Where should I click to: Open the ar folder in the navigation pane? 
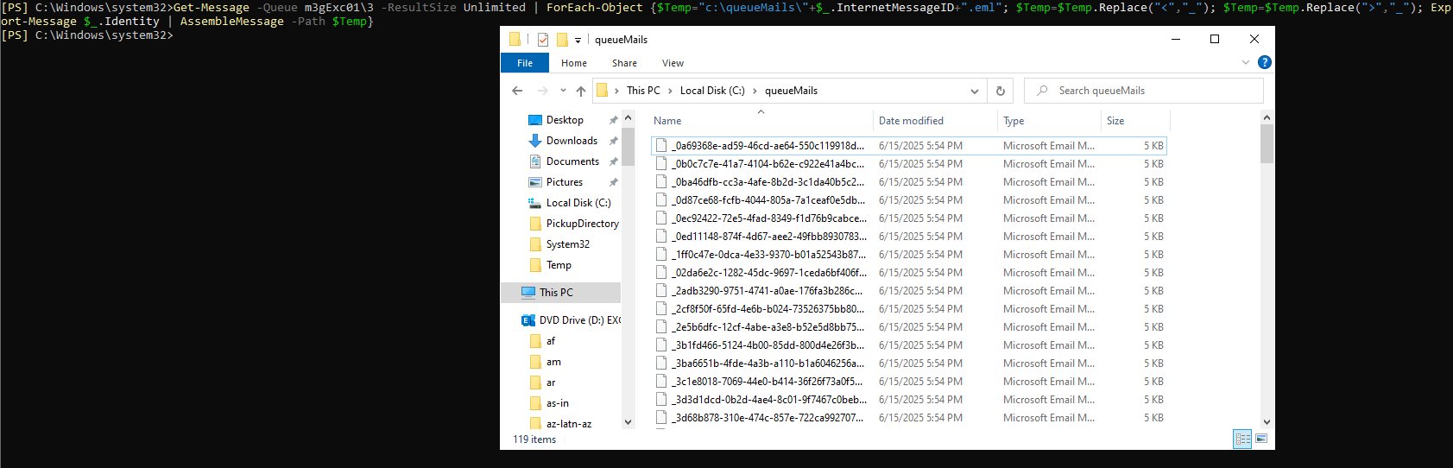point(551,383)
